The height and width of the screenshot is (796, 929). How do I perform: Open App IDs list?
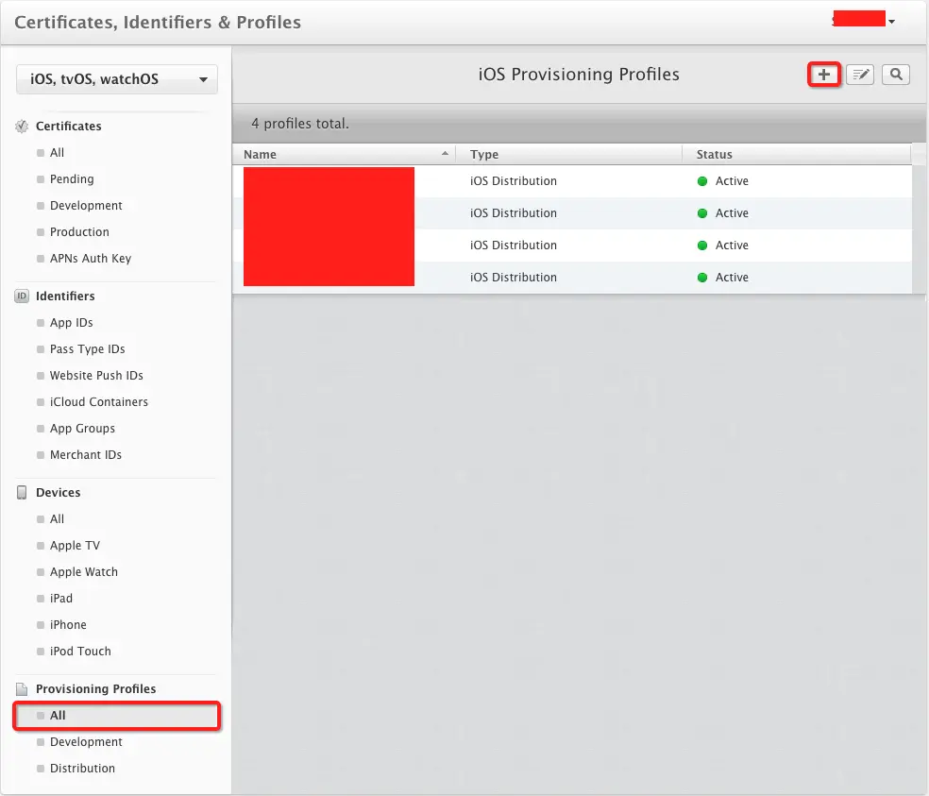(71, 322)
